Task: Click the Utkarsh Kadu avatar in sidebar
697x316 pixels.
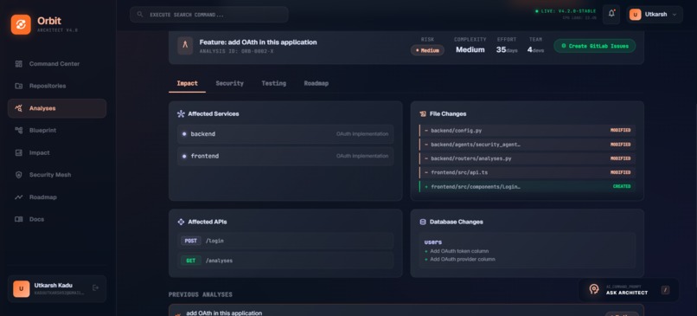Action: point(22,289)
